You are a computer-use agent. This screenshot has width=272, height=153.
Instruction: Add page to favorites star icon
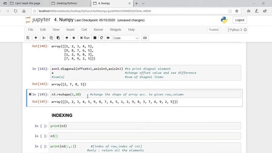[x=237, y=11]
